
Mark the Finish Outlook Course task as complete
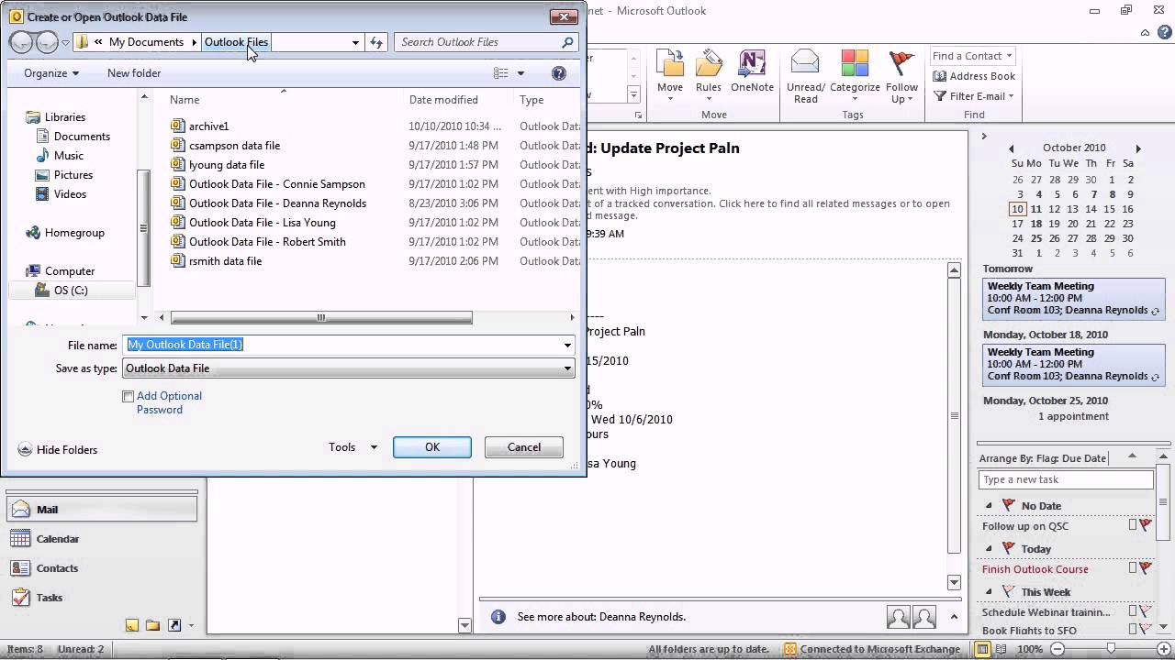tap(1133, 568)
